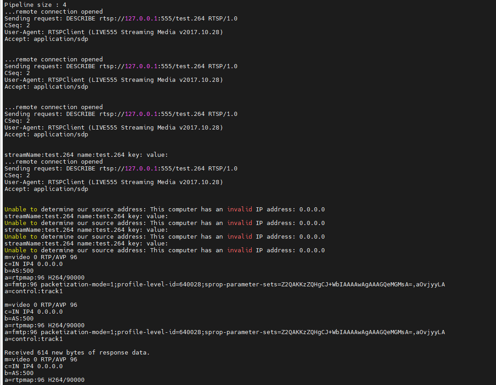Click the last yellow "Unable to" warning
This screenshot has height=385, width=496.
coord(21,250)
